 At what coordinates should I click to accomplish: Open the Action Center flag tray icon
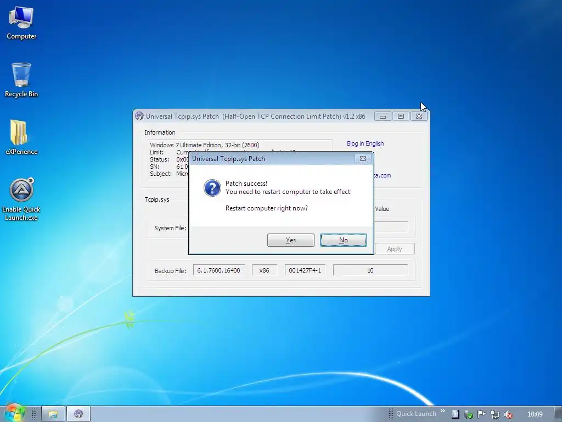click(481, 414)
